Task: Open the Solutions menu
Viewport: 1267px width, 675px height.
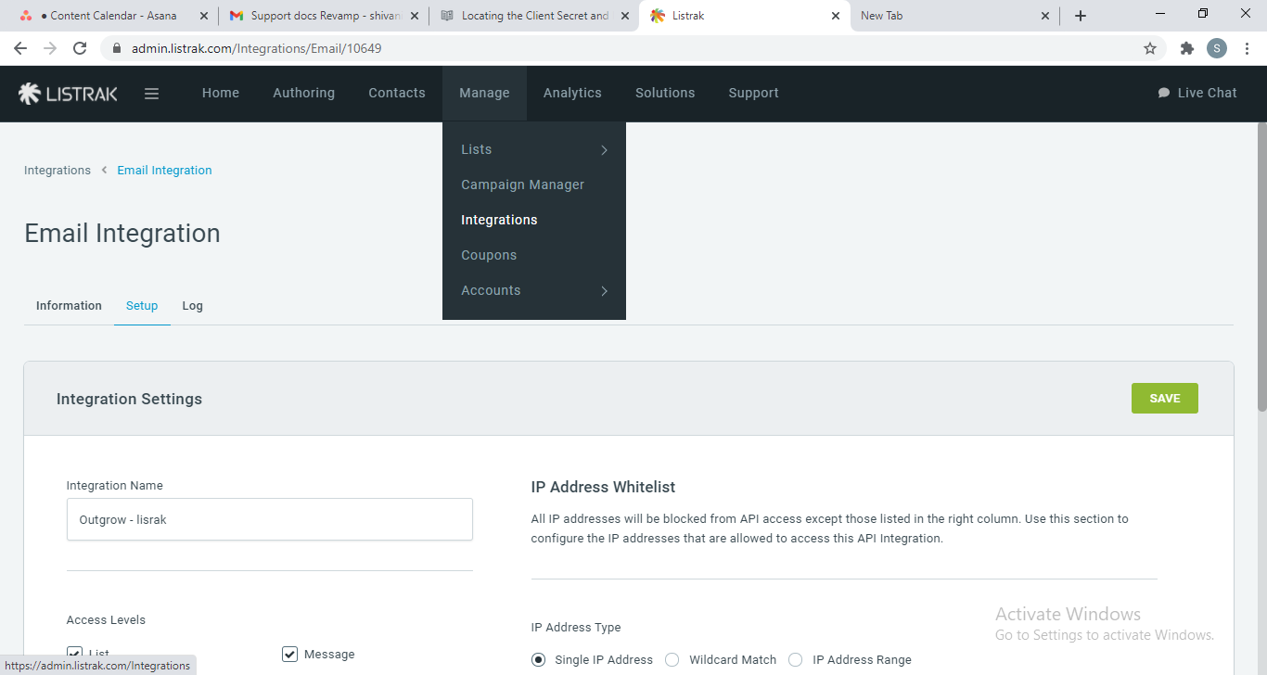Action: click(665, 93)
